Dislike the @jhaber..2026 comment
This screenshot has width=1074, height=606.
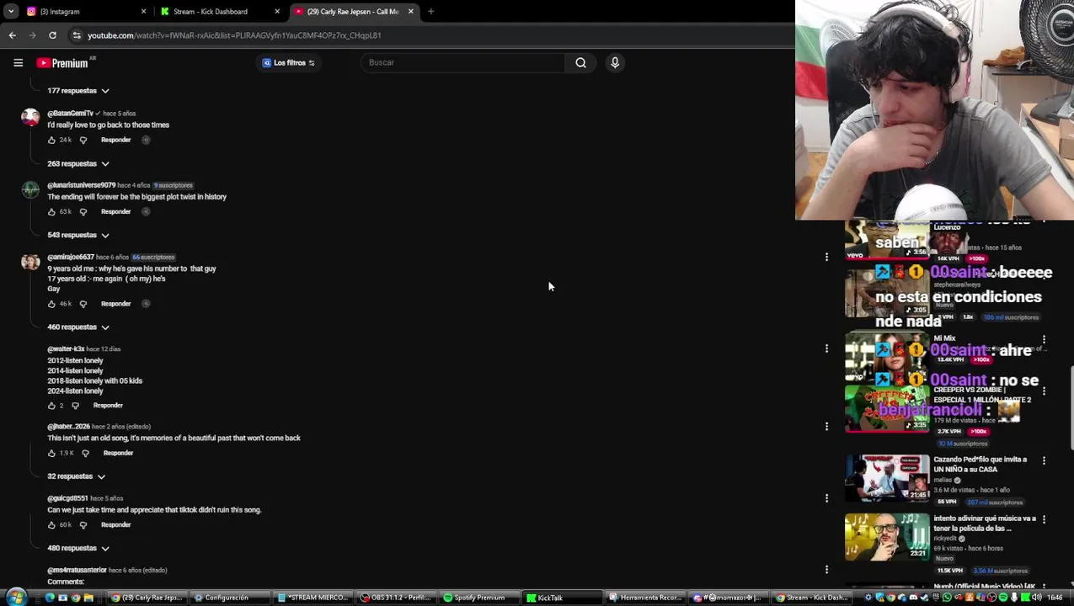click(x=85, y=453)
